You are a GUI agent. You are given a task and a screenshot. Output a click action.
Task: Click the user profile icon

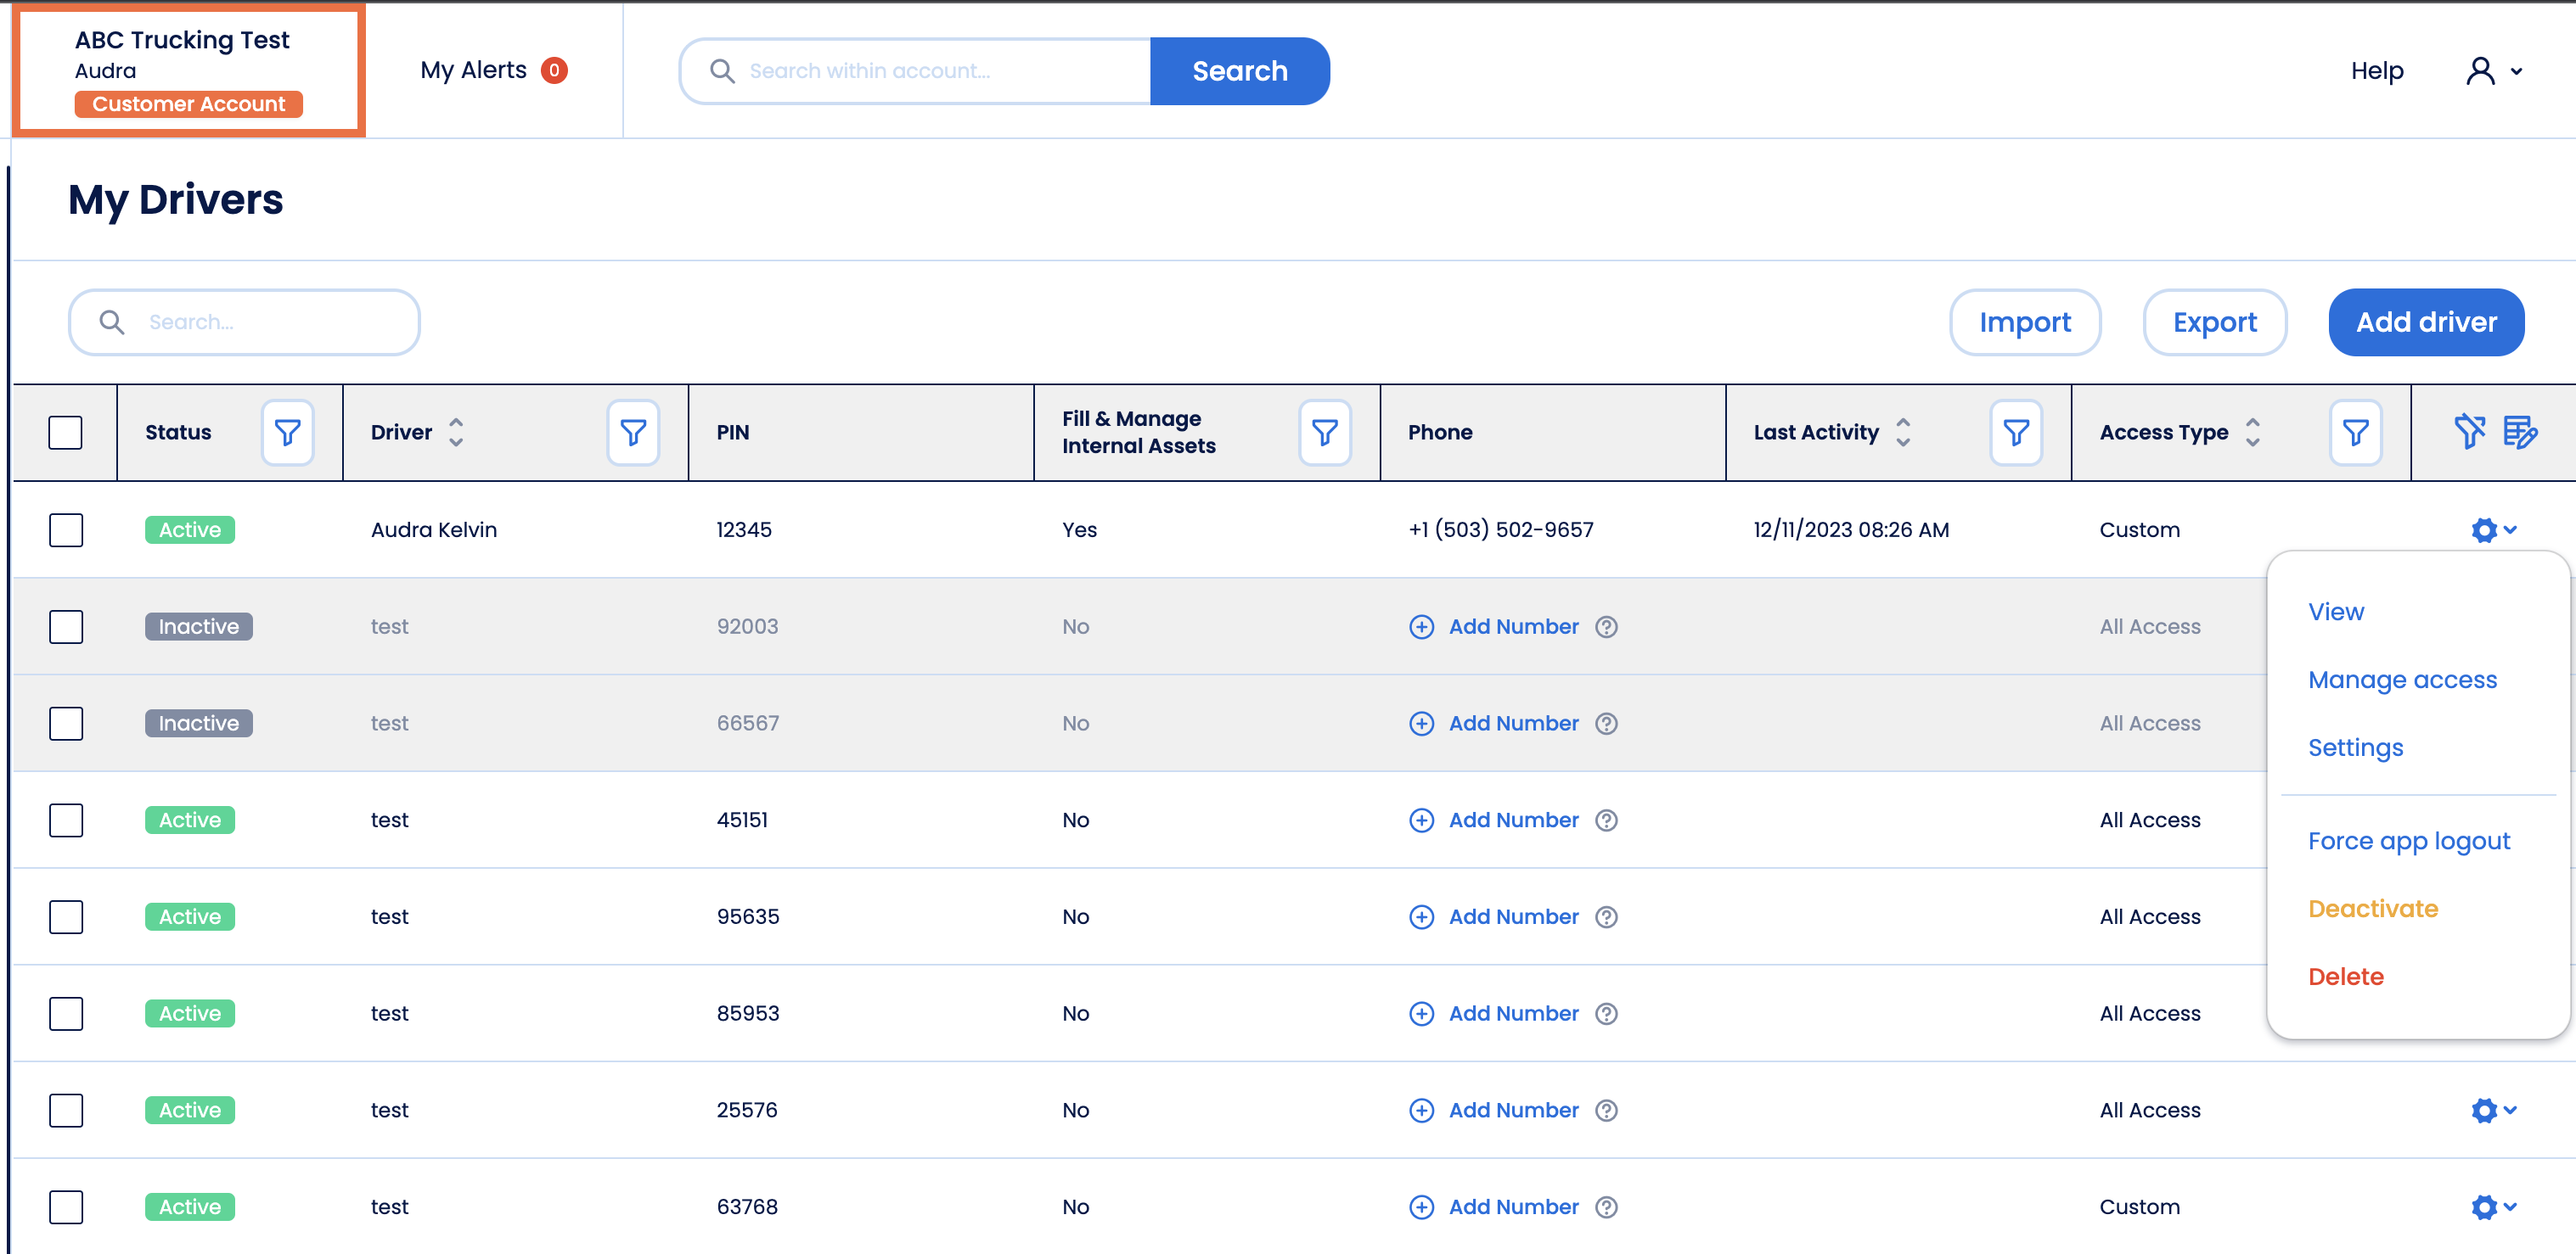tap(2481, 71)
